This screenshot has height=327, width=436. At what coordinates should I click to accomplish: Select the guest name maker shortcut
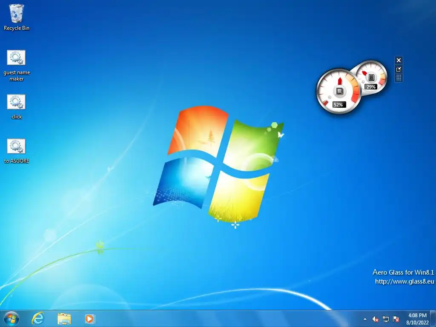[x=17, y=66]
